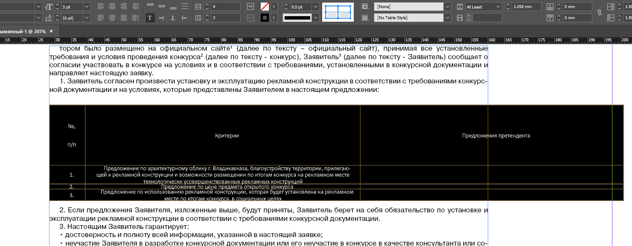The image size is (632, 246).
Task: Click the merge cells icon
Action: coord(250,6)
